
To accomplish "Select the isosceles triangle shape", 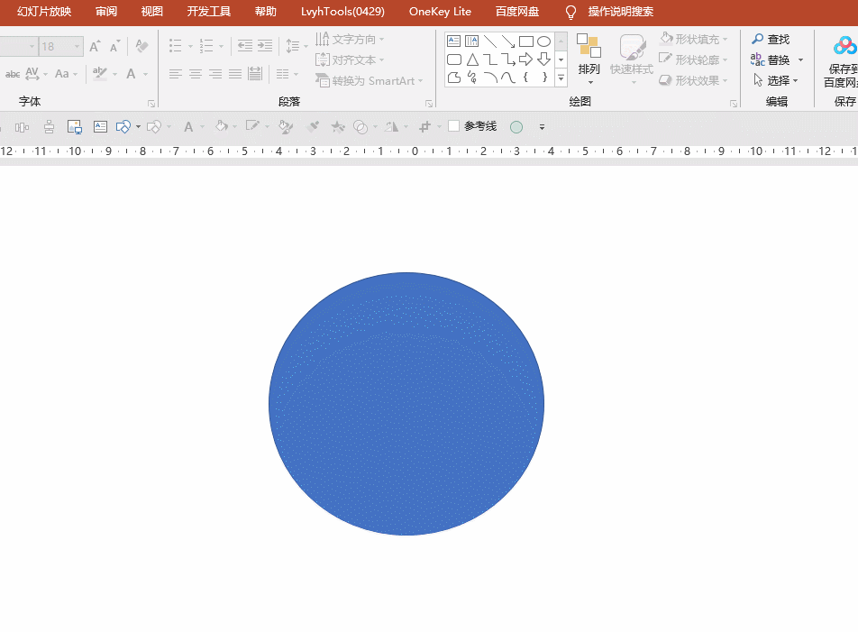I will coord(472,60).
